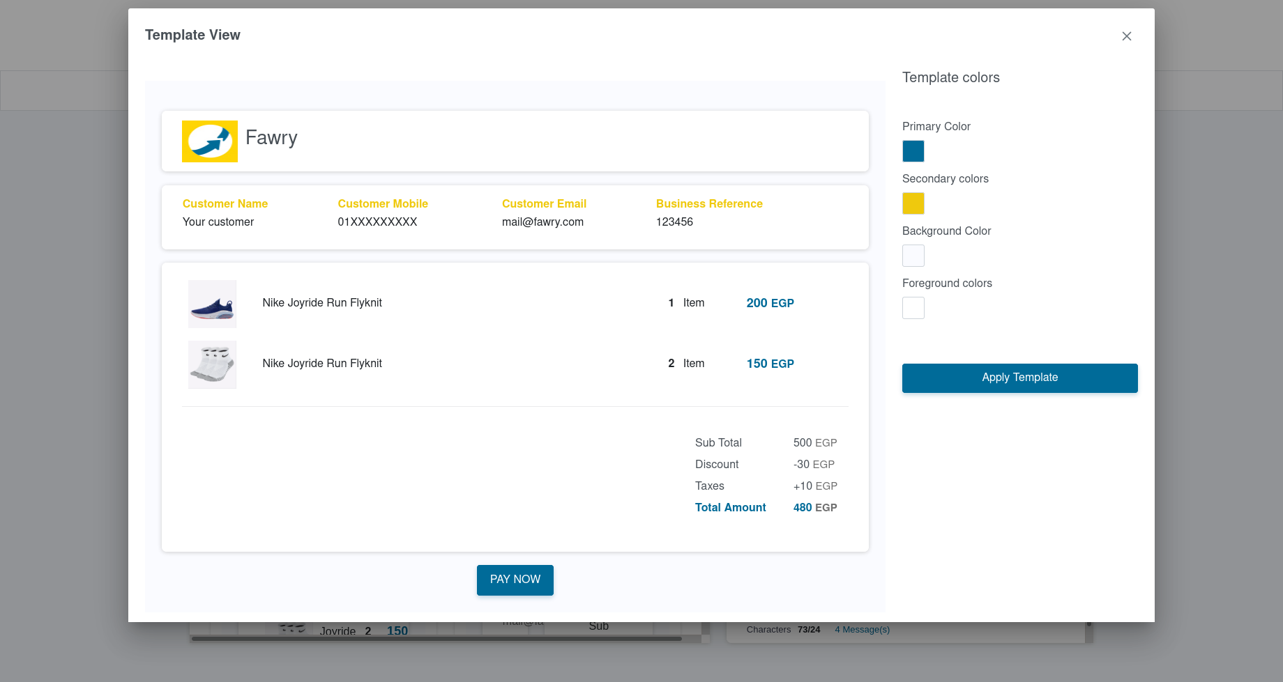
Task: Click the 200 EGP price
Action: click(x=770, y=303)
